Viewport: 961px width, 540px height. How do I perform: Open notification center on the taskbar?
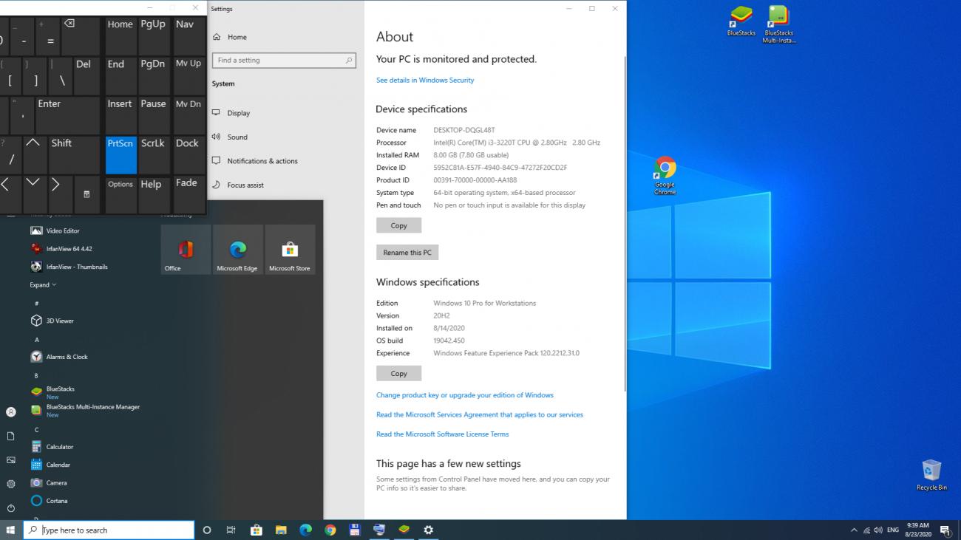945,530
